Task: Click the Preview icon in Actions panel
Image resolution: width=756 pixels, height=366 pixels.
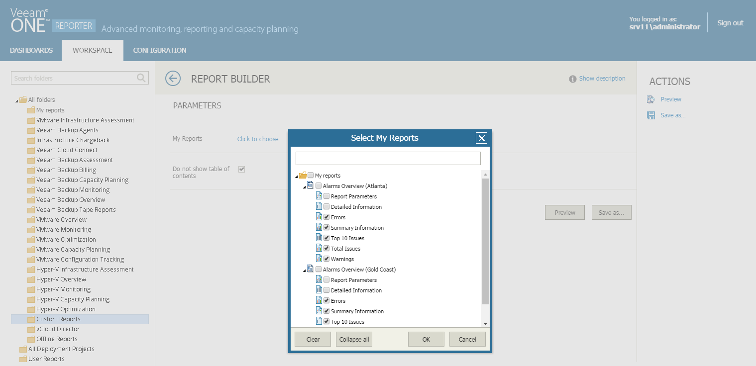Action: (x=651, y=99)
